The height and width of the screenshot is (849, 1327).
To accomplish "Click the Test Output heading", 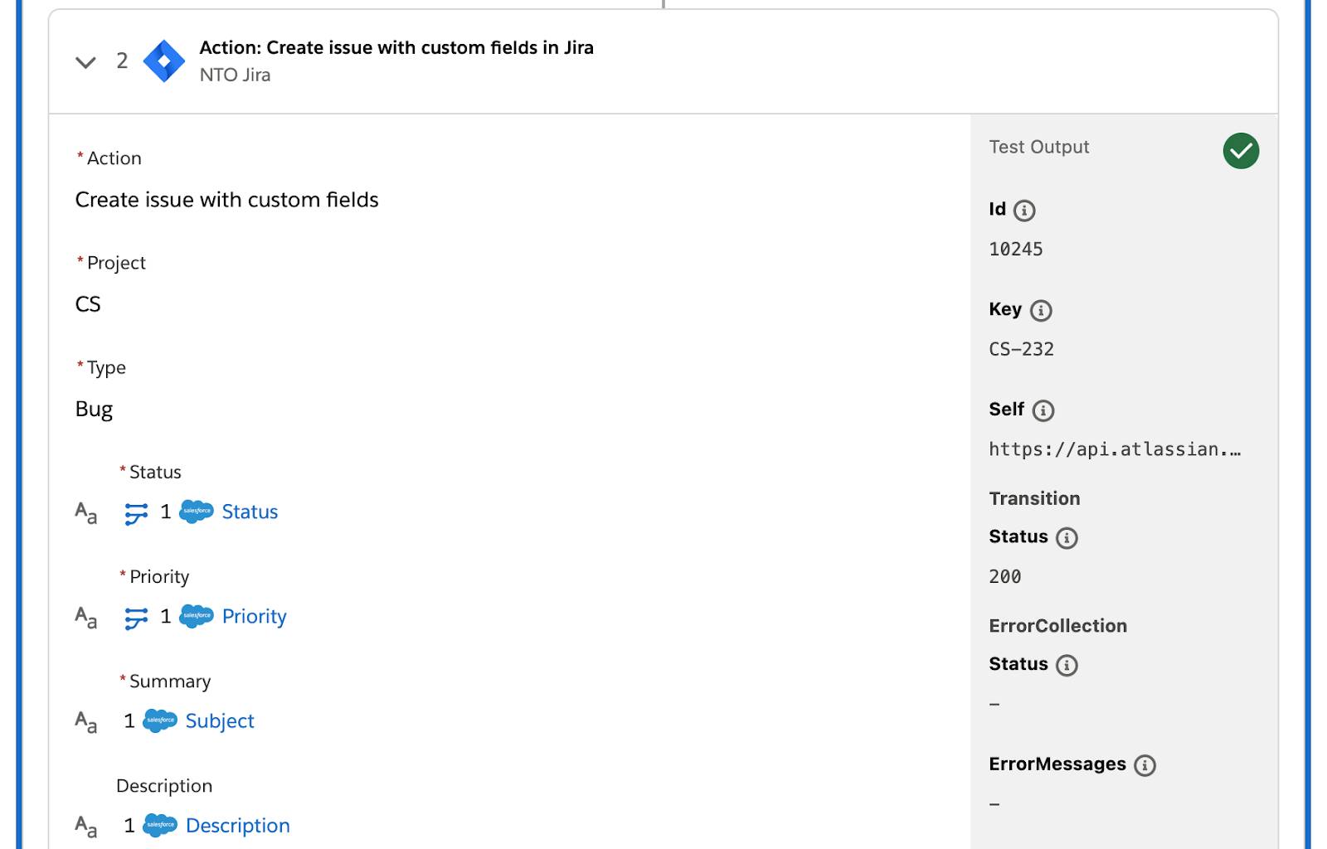I will [x=1039, y=147].
